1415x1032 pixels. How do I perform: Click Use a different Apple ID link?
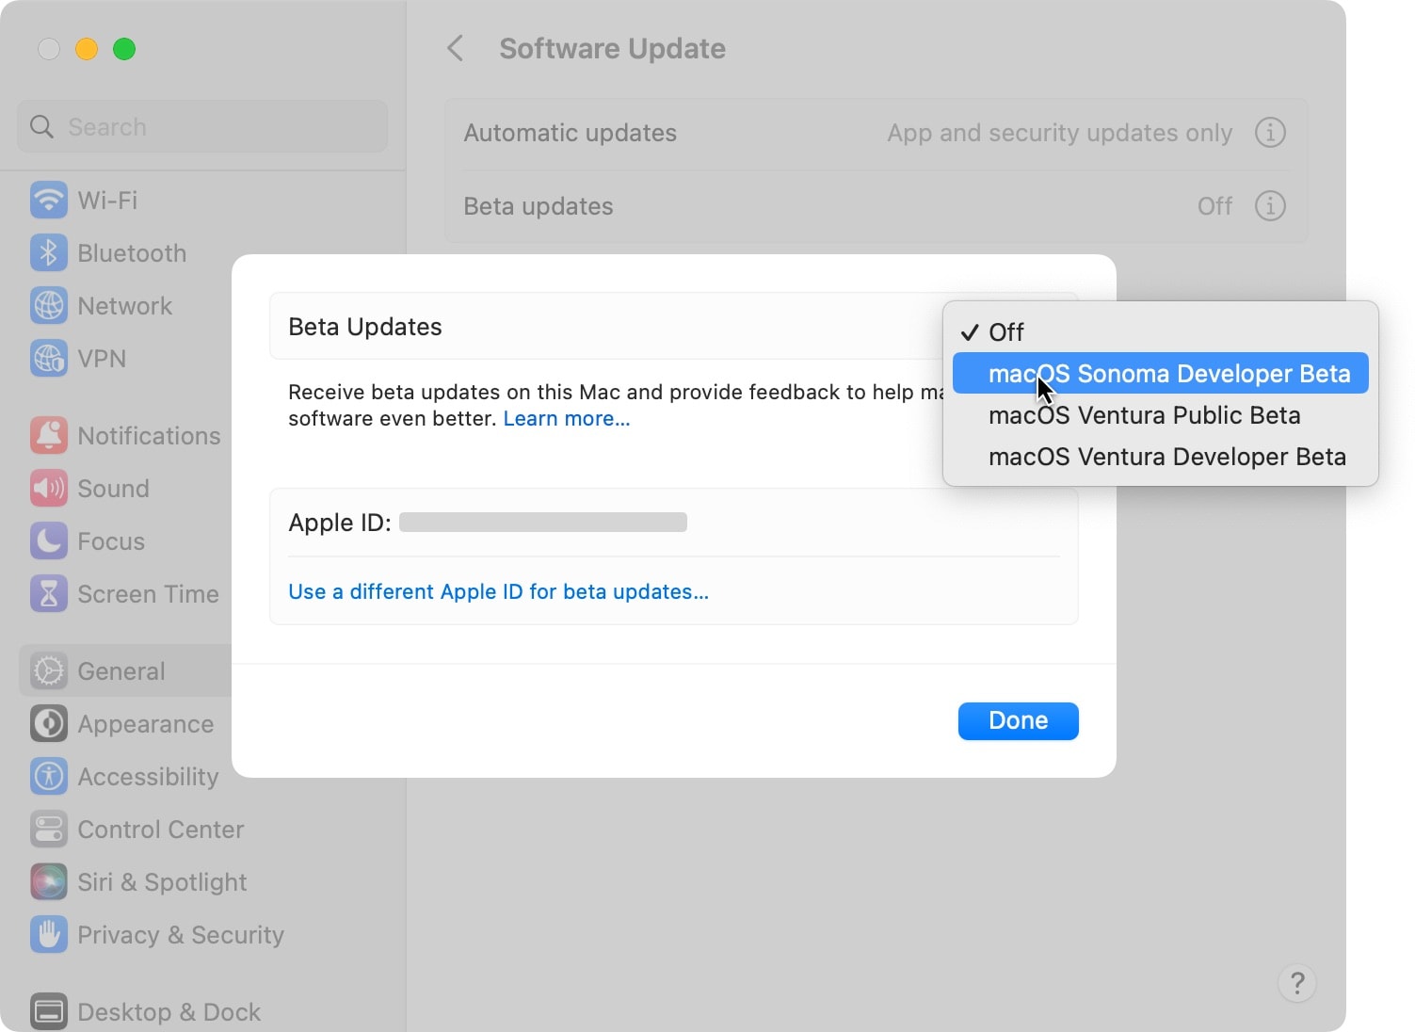tap(498, 591)
